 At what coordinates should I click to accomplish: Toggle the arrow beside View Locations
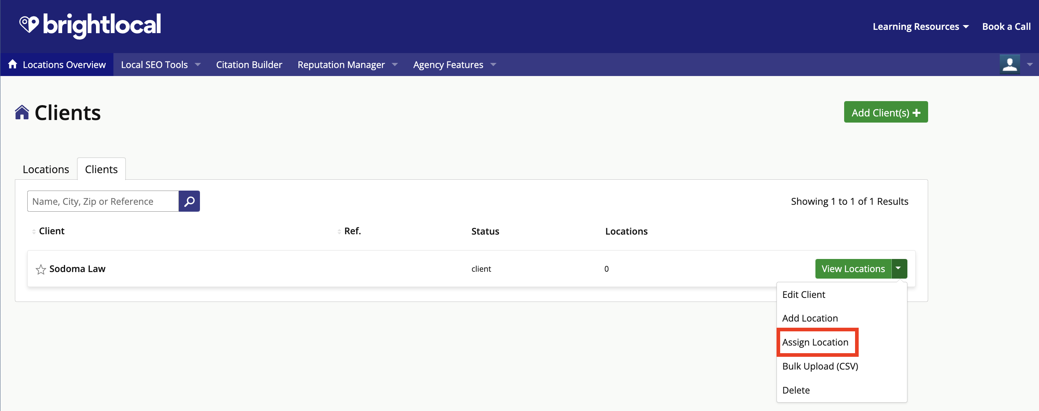tap(899, 269)
